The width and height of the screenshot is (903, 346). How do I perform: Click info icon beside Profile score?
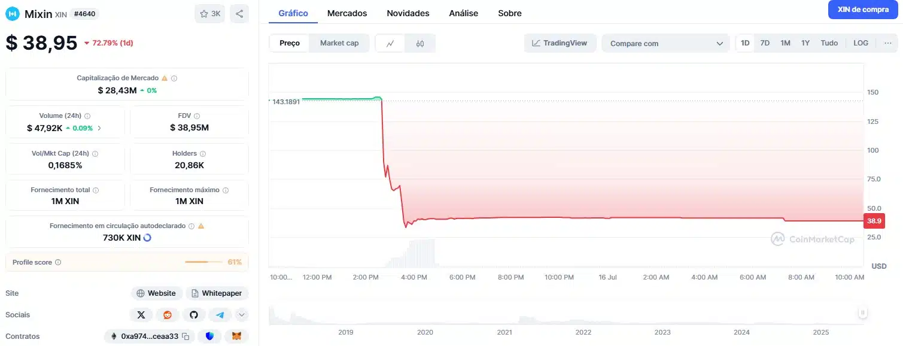click(x=58, y=262)
